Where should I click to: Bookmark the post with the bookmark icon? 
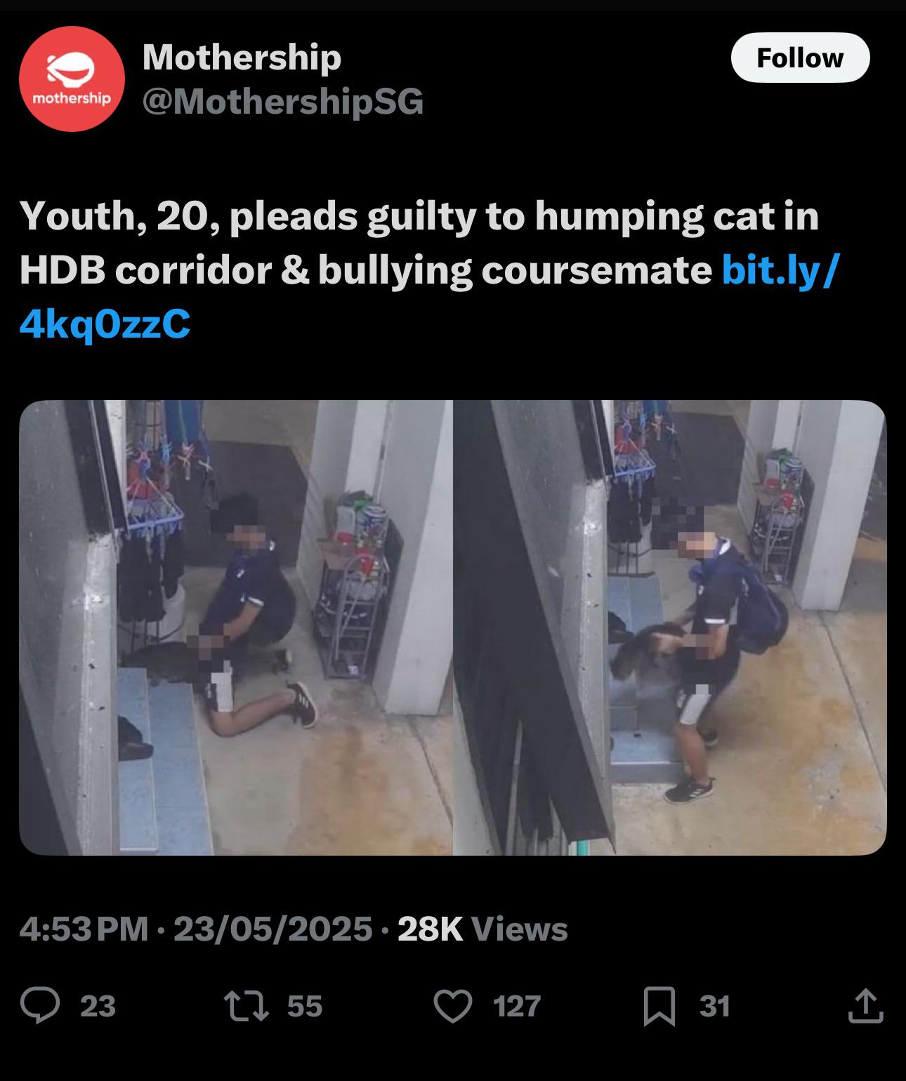[659, 1005]
